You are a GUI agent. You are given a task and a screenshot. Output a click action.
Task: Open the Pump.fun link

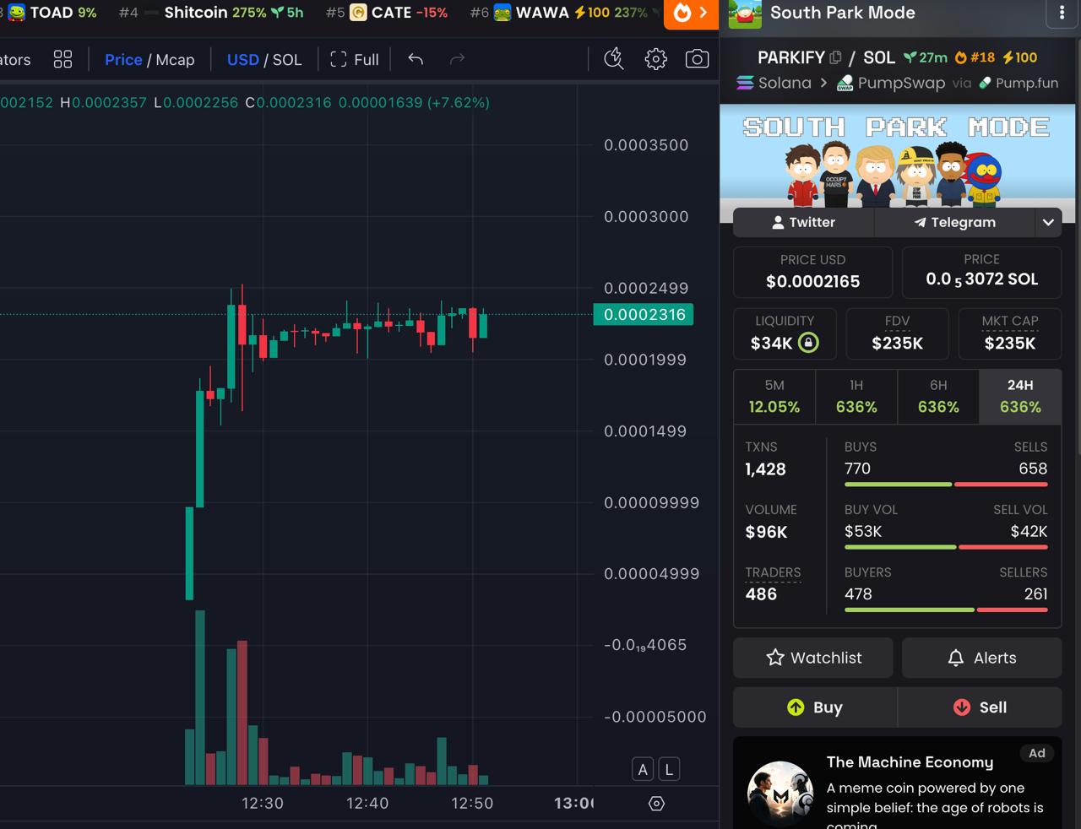click(1019, 83)
